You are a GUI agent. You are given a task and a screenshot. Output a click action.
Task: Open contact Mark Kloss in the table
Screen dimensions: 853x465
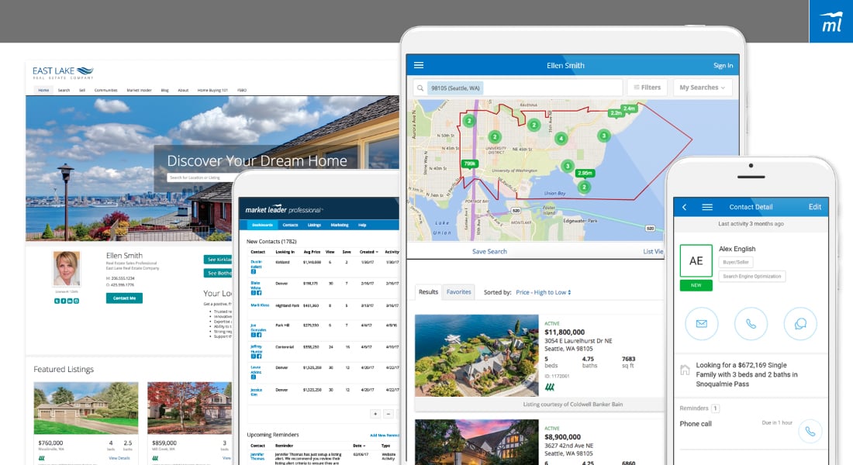[x=260, y=305]
